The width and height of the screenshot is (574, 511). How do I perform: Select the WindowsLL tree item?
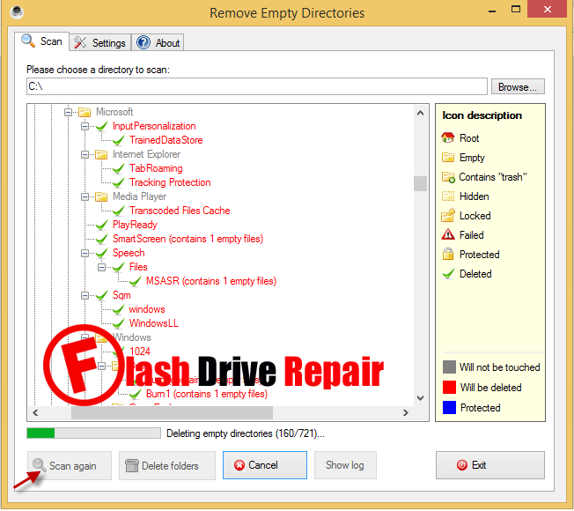[154, 323]
